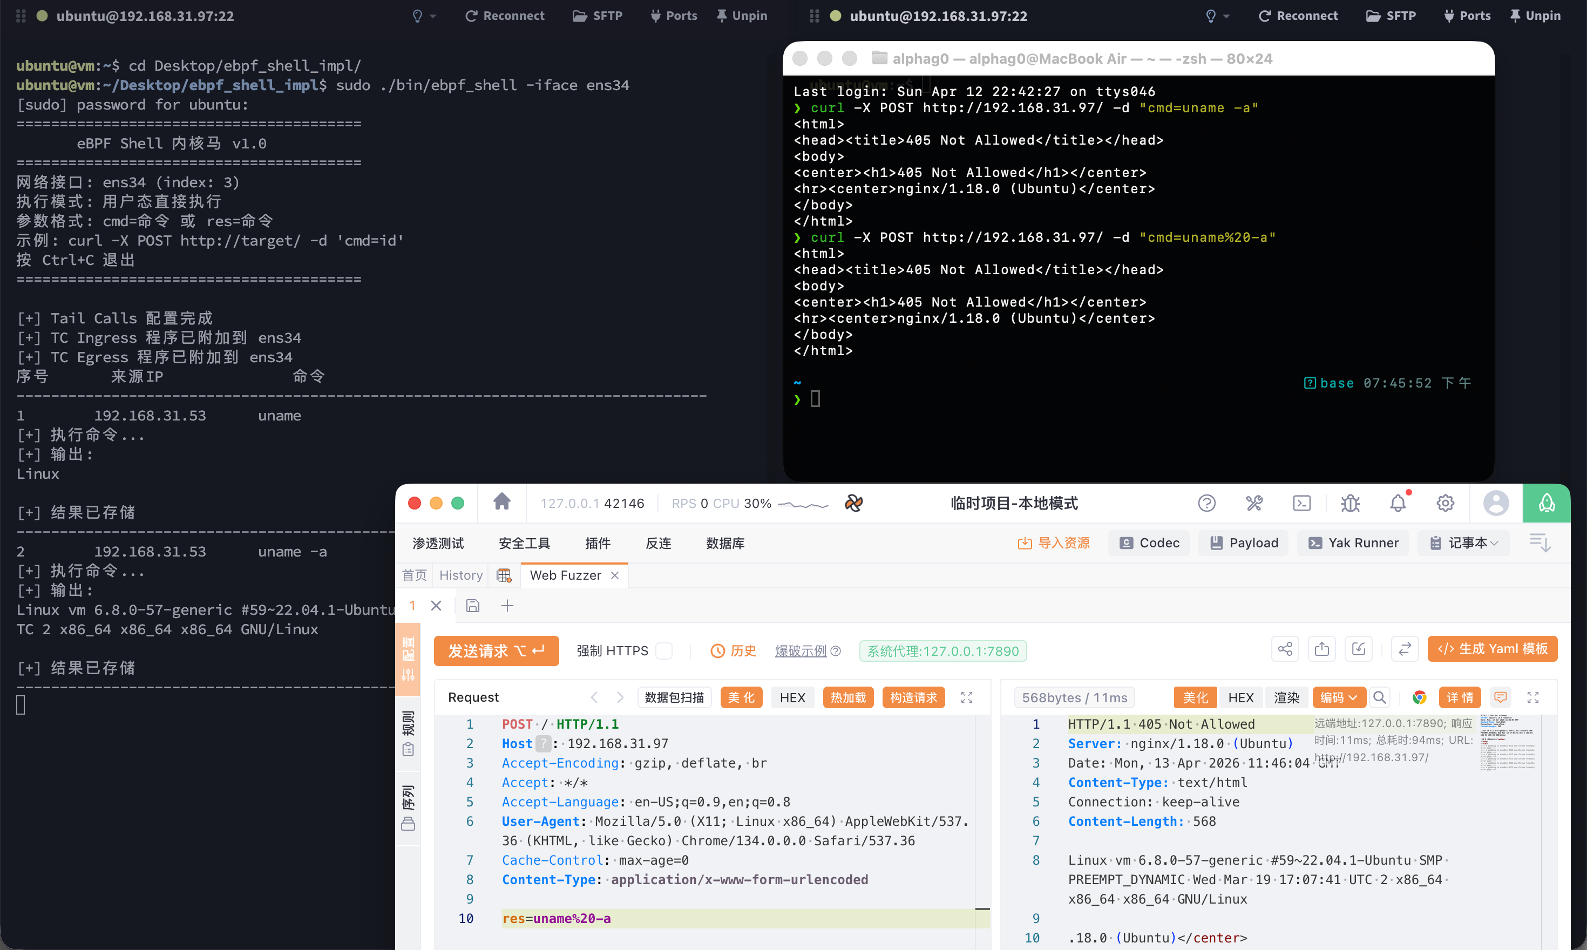The width and height of the screenshot is (1587, 950).
Task: Click the 爆破示例 link
Action: 800,650
